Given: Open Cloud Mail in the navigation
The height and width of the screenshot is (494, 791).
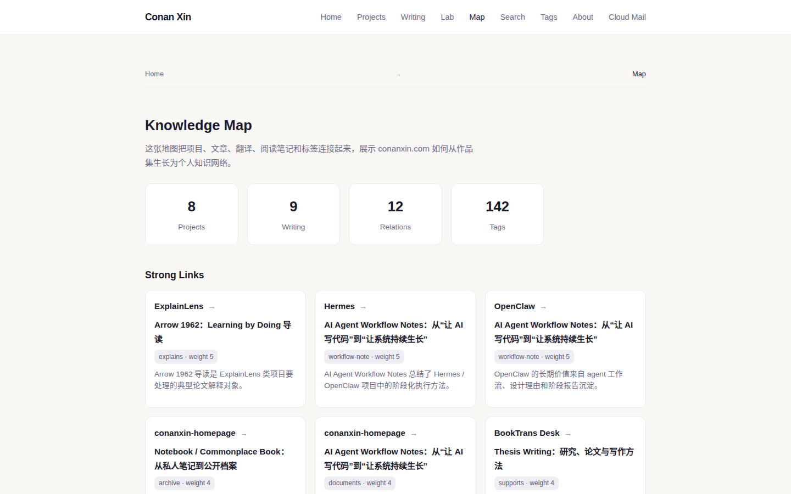Looking at the screenshot, I should coord(627,17).
